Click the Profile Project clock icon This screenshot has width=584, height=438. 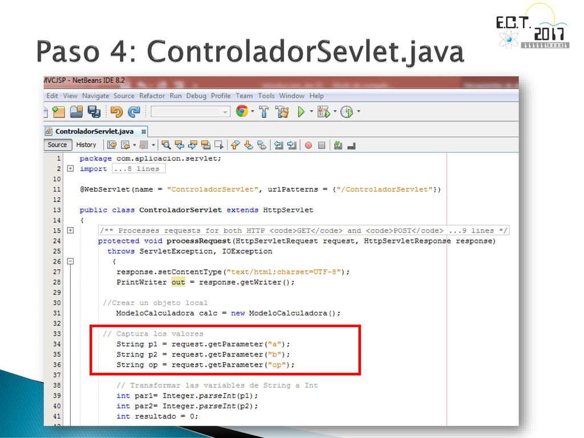pyautogui.click(x=347, y=111)
